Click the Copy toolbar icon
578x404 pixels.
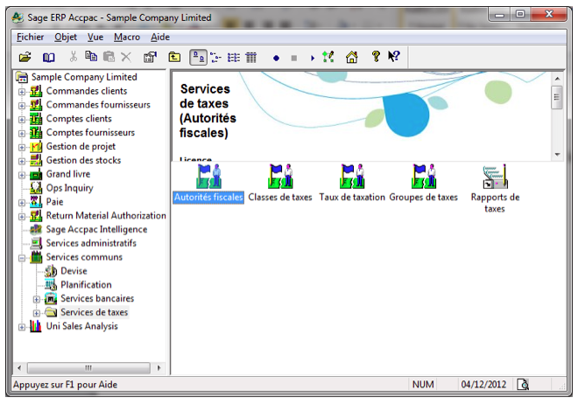91,56
